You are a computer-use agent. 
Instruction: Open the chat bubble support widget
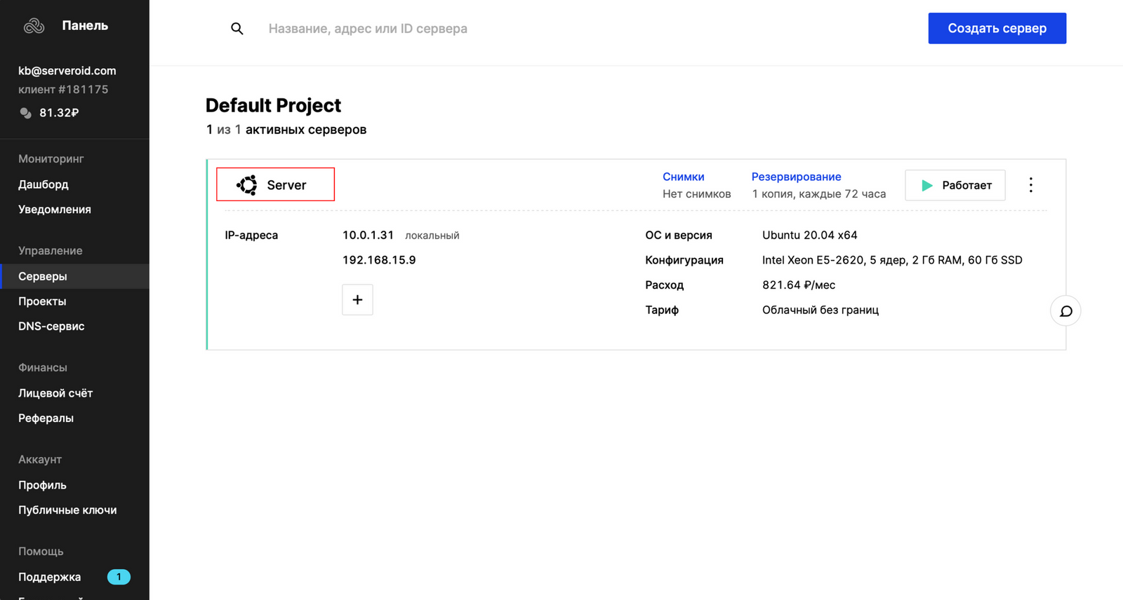pos(1065,311)
